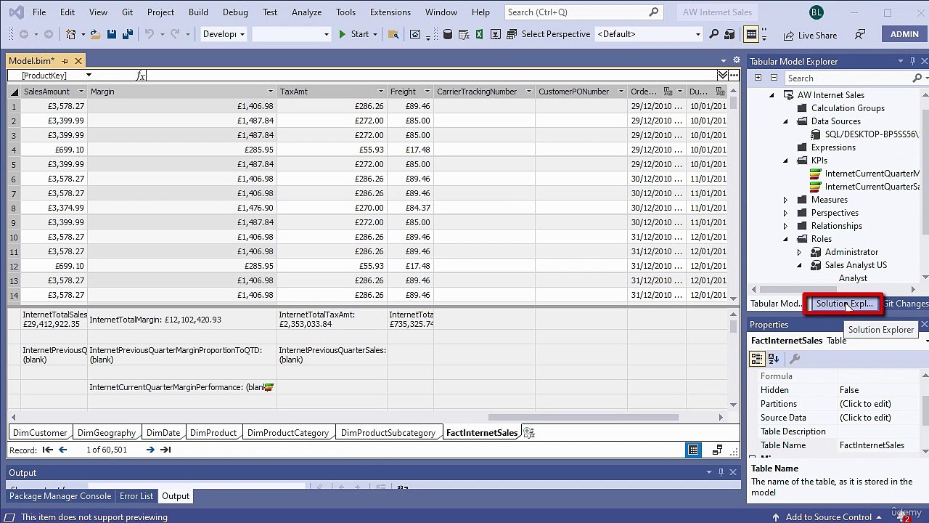Switch to the DimProductCategory table tab

288,433
